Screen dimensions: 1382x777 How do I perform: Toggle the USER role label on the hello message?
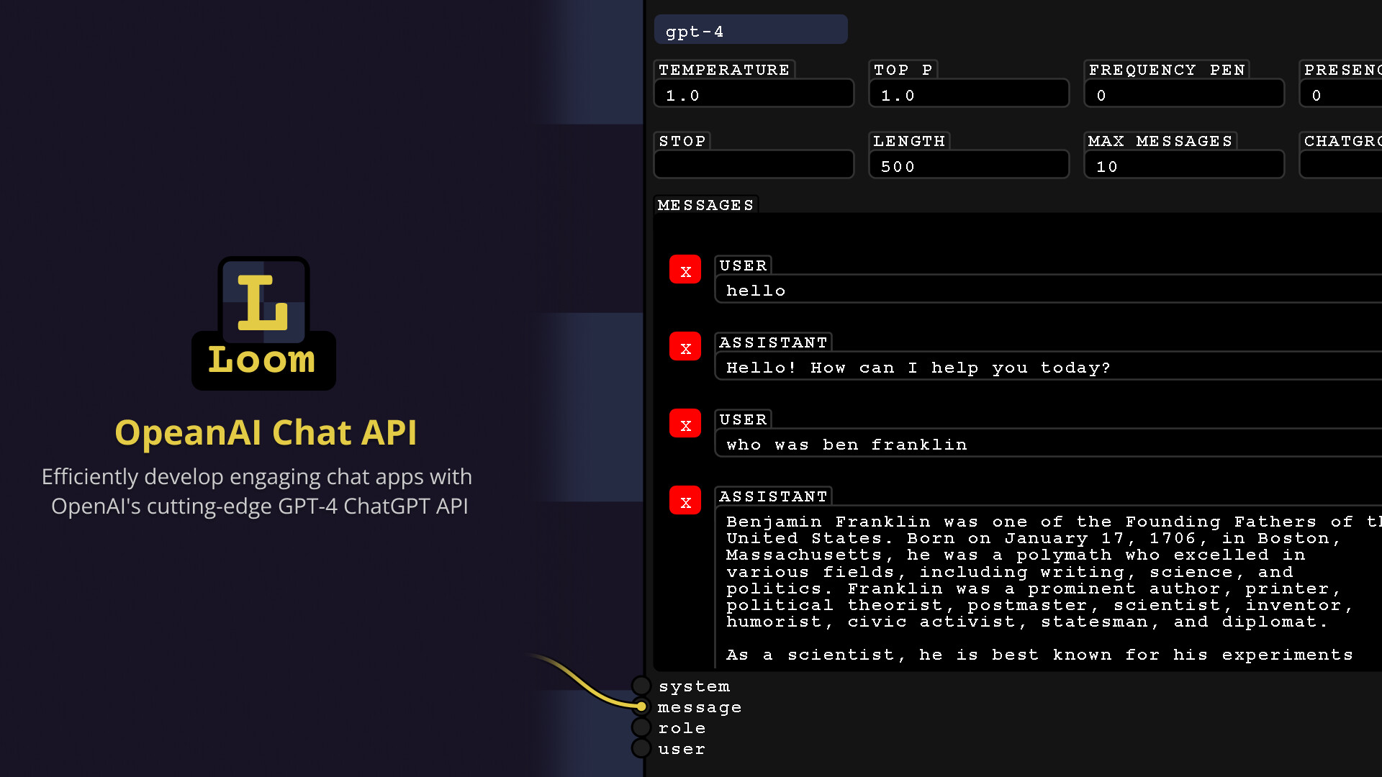coord(743,265)
